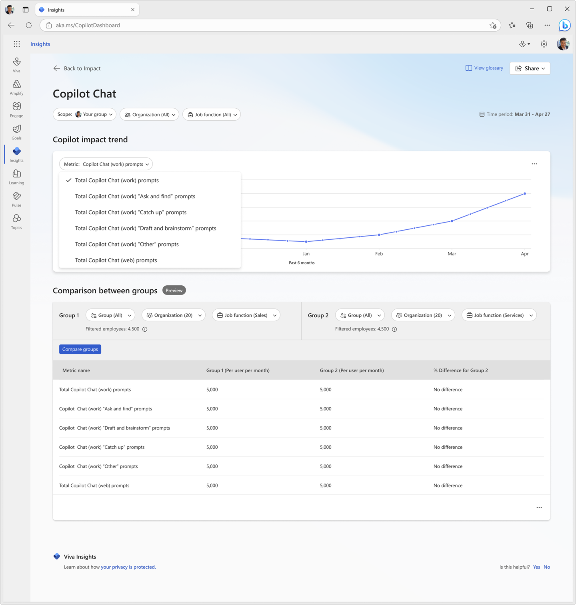Open Engage from the sidebar
576x605 pixels.
[x=16, y=110]
